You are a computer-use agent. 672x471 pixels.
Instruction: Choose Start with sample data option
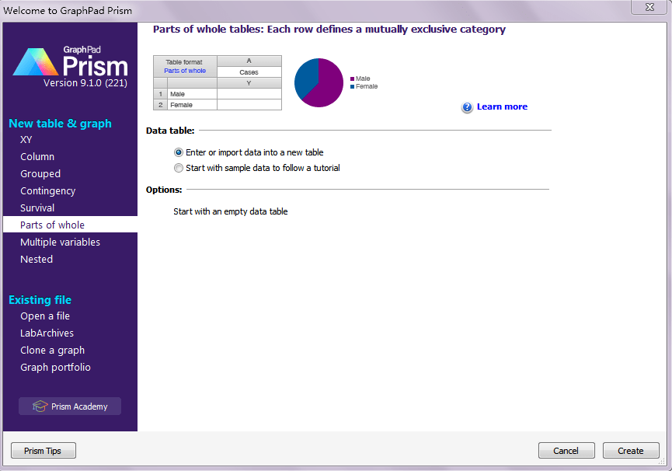[x=179, y=168]
